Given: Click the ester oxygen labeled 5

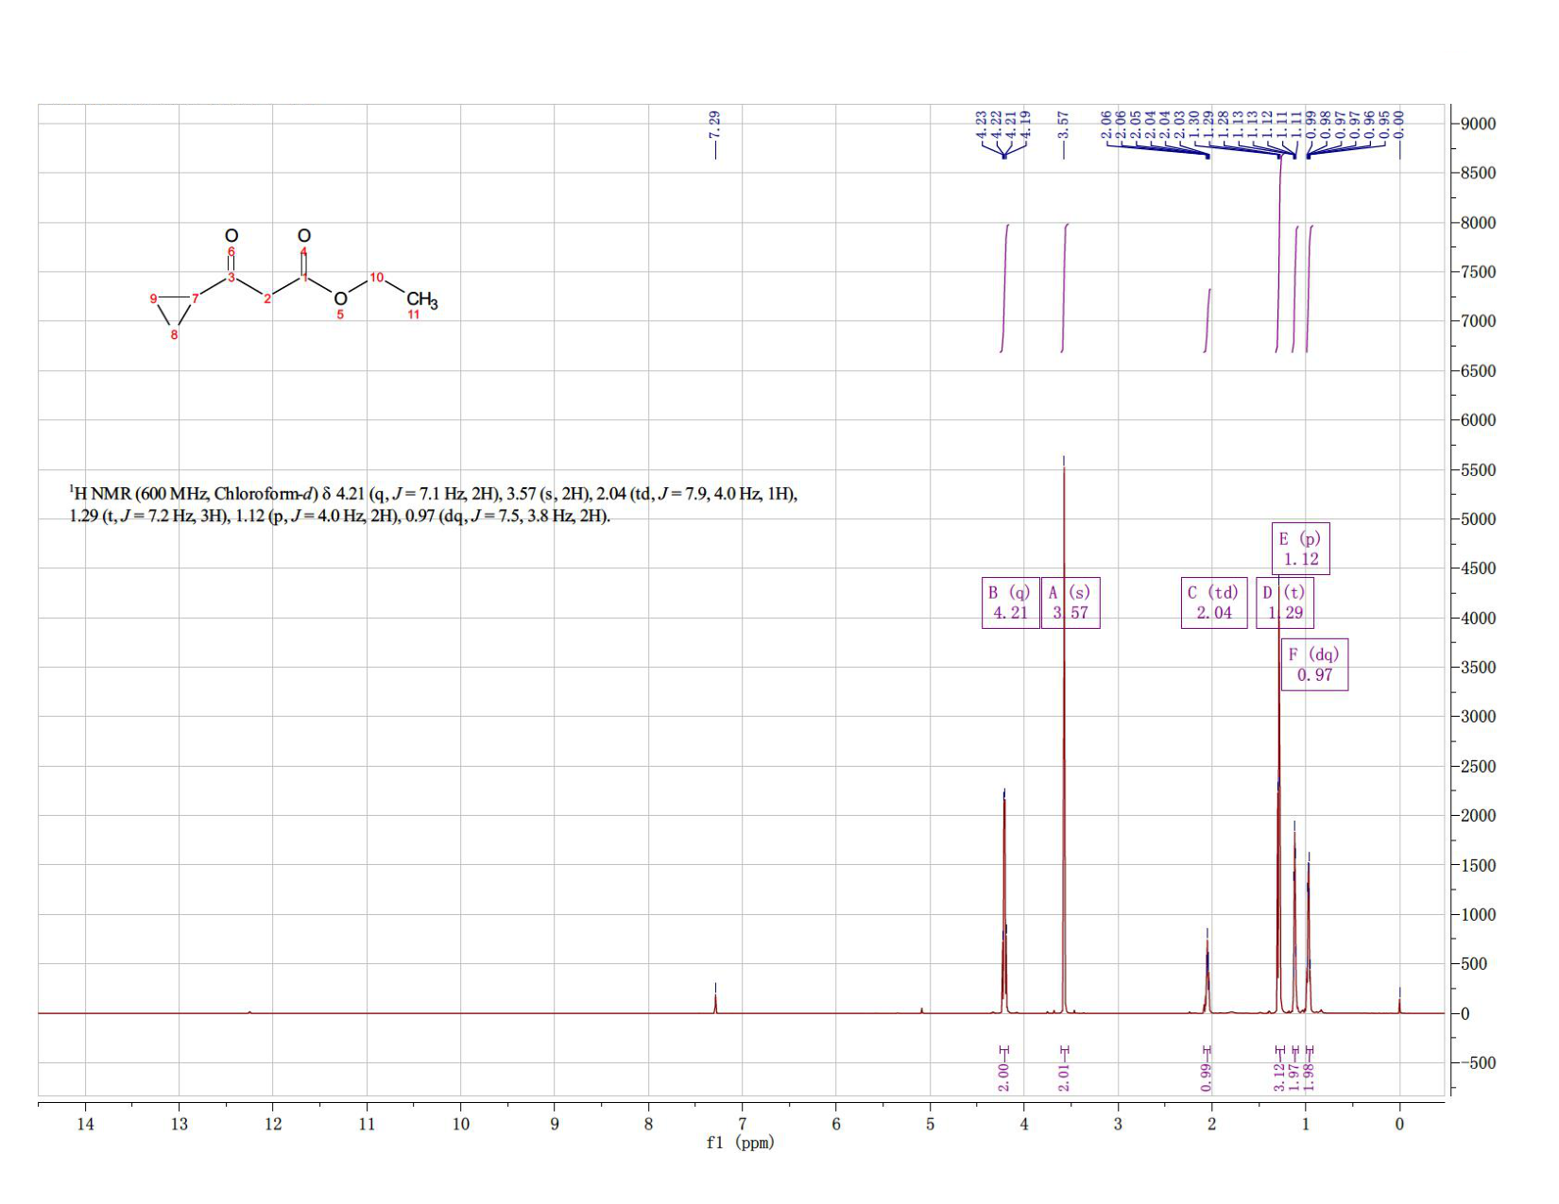Looking at the screenshot, I should [340, 300].
